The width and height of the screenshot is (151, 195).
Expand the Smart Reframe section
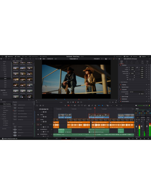120,82
